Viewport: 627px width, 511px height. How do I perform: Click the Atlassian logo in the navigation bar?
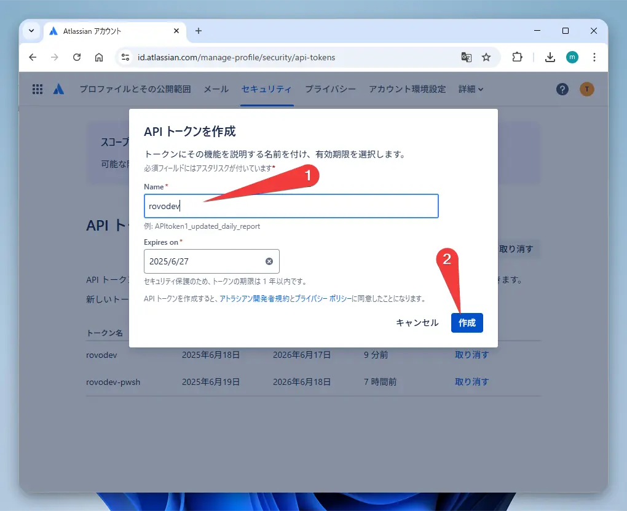pyautogui.click(x=58, y=89)
